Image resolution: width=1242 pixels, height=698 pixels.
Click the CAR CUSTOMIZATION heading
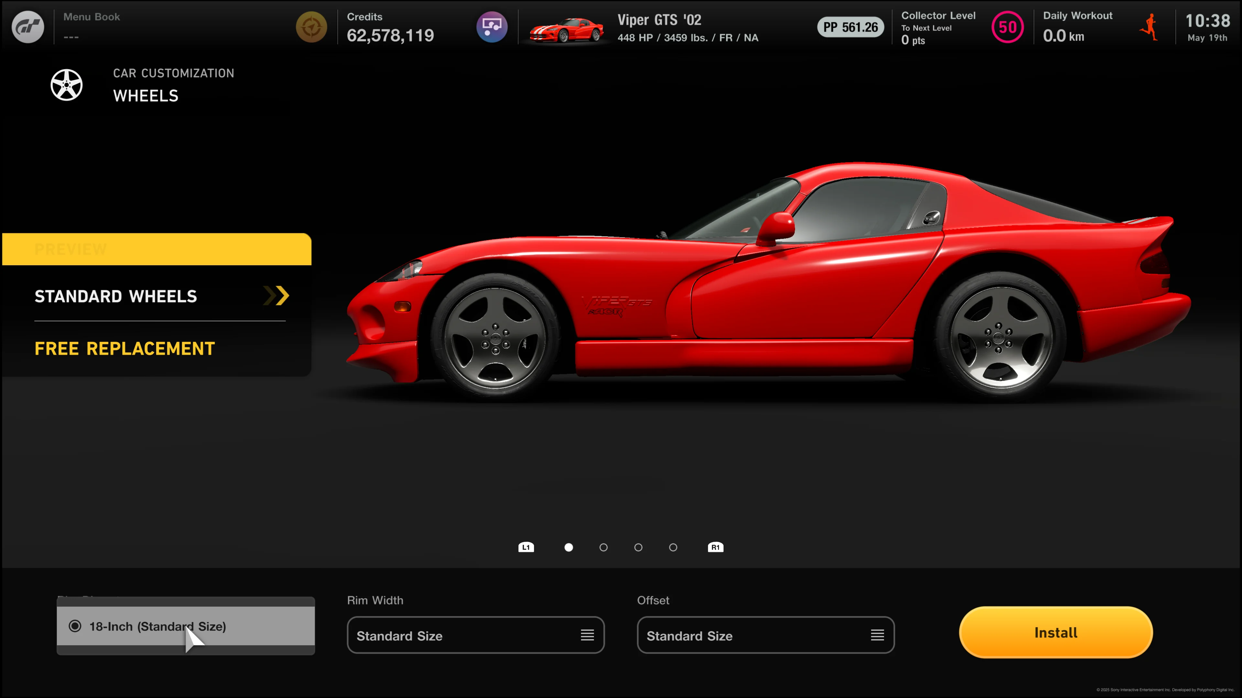(174, 73)
